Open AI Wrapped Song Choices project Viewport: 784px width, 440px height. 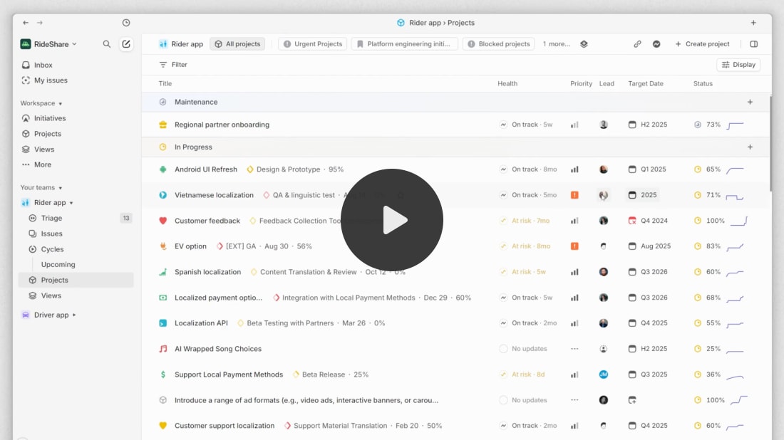(x=218, y=349)
